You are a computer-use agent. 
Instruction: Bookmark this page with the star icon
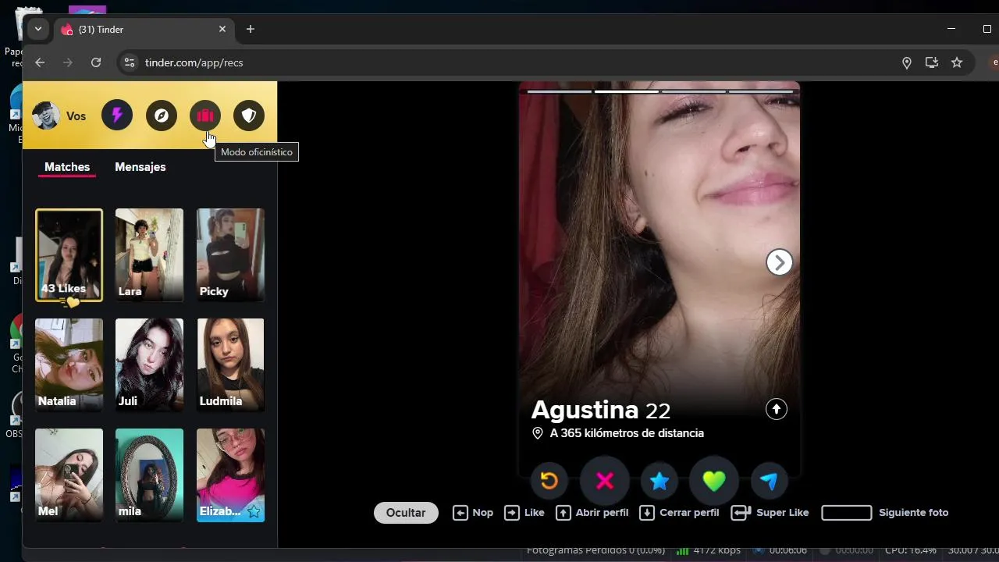(x=957, y=62)
